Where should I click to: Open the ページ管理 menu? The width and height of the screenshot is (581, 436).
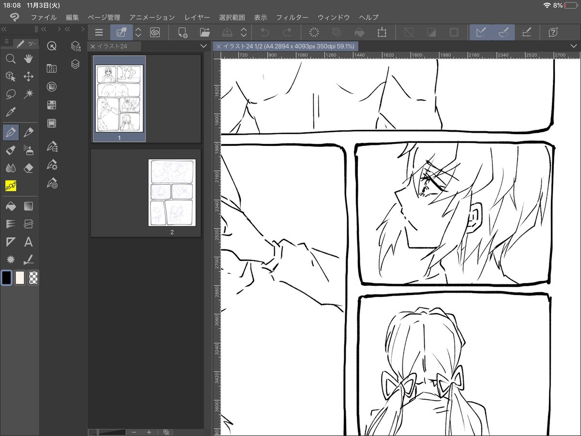tap(104, 17)
